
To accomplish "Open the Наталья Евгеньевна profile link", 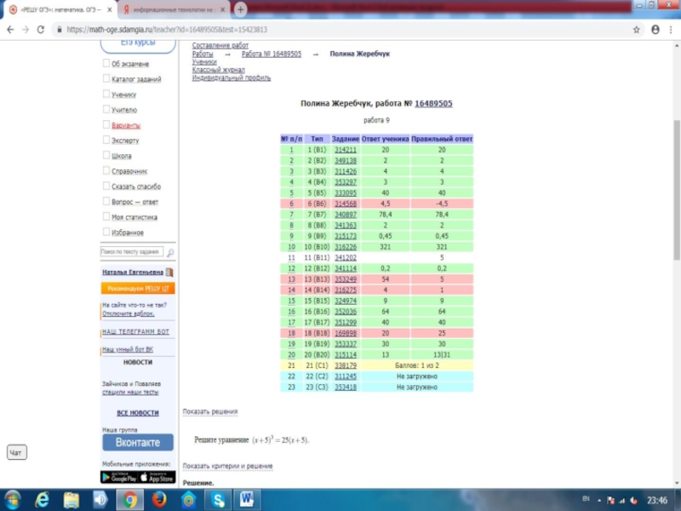I will coord(133,273).
